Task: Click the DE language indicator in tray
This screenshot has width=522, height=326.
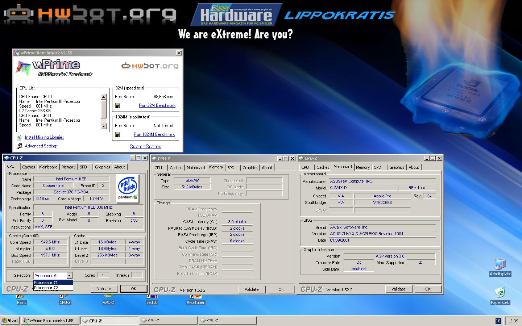Action: (498, 321)
